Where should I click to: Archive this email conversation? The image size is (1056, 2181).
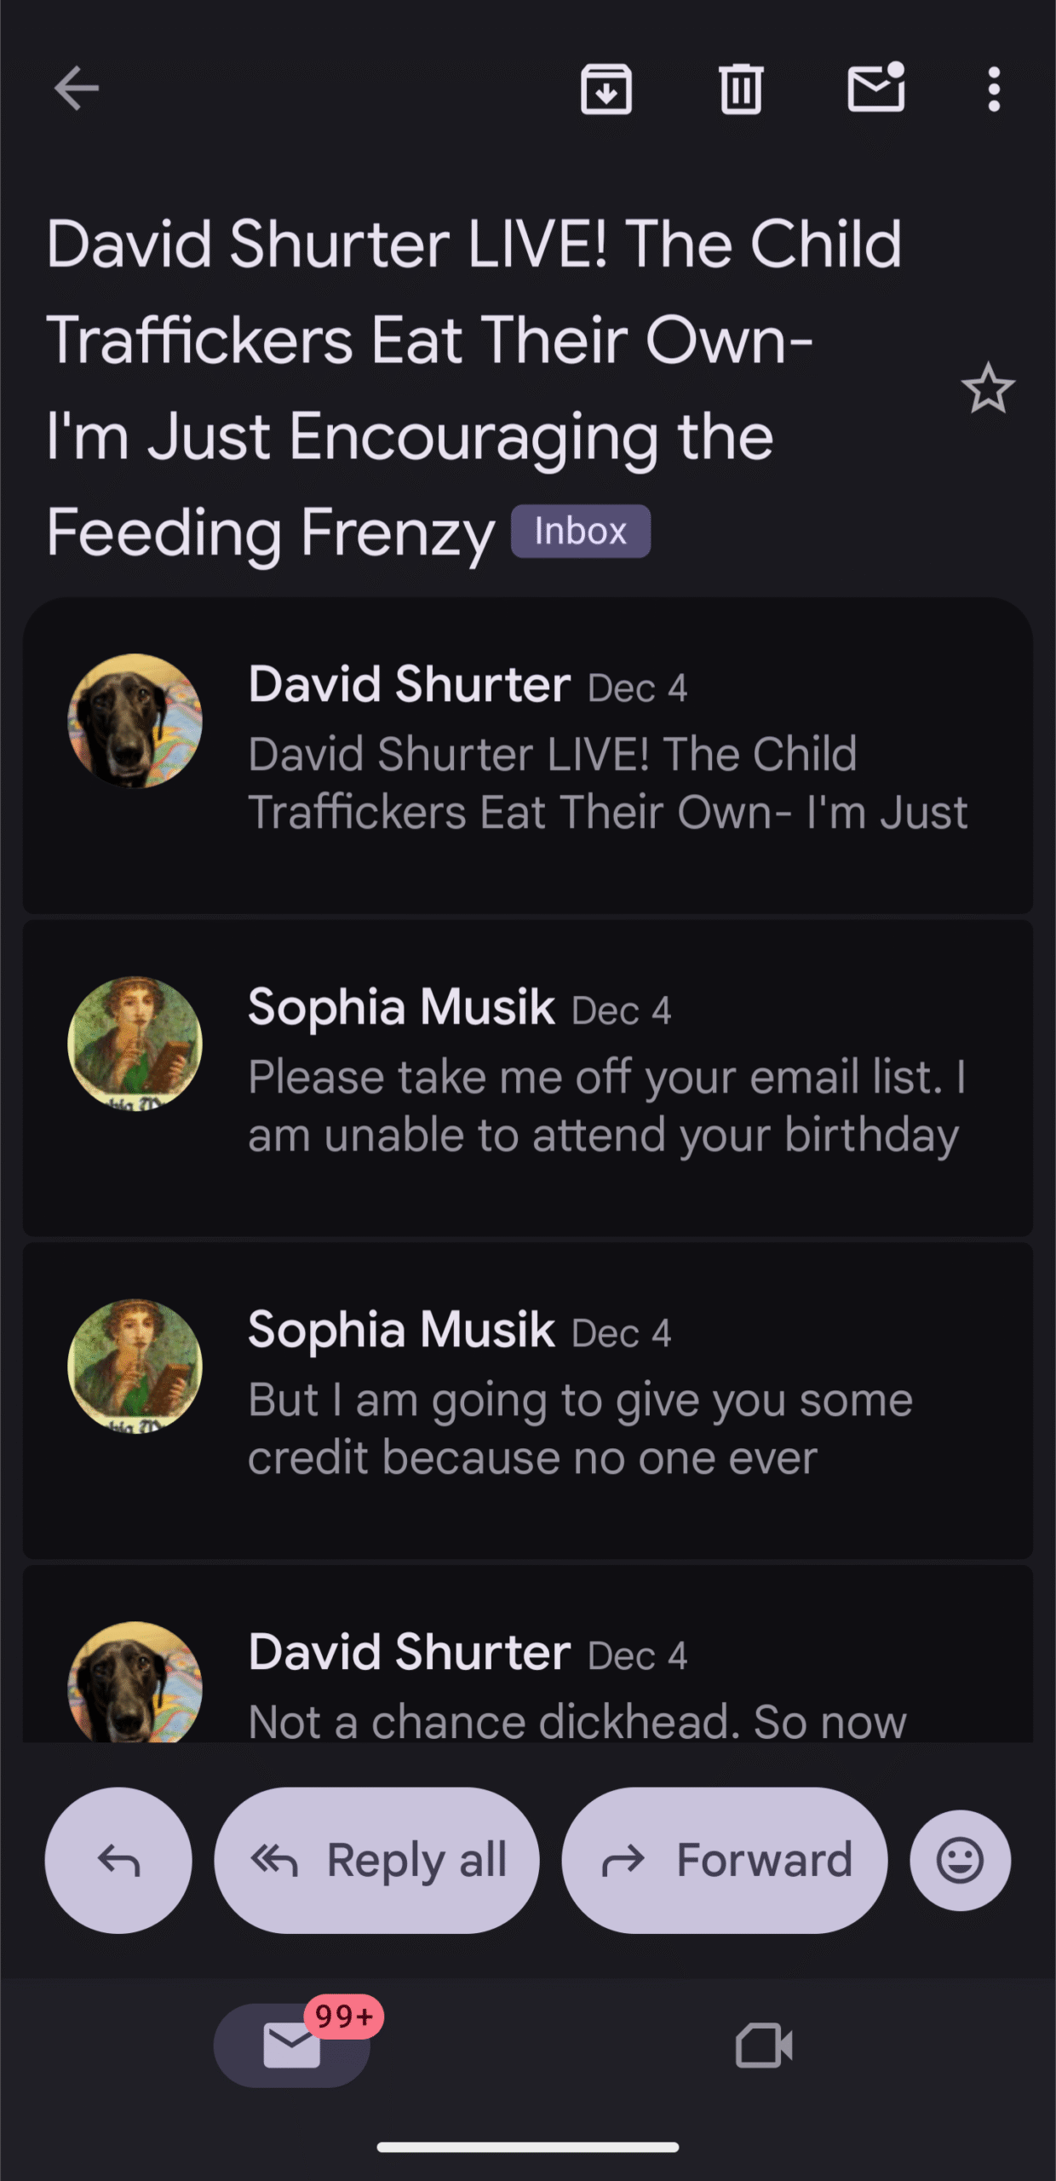point(606,89)
